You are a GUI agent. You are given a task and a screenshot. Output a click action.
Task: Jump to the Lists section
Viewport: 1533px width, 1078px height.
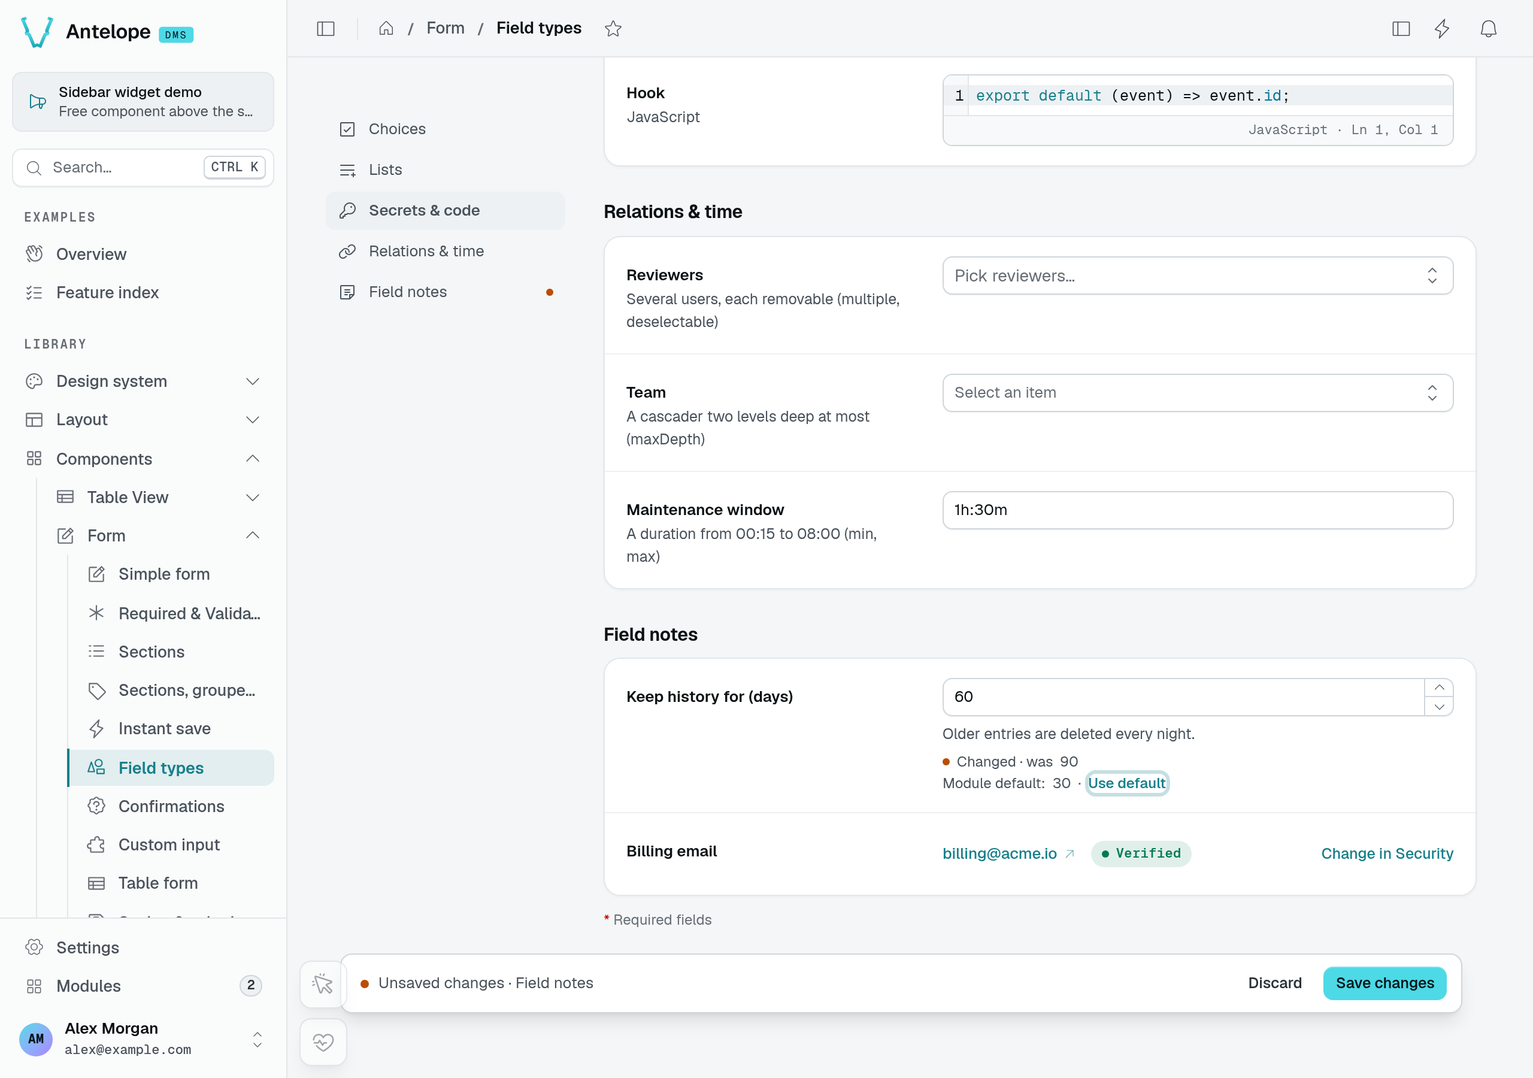click(x=446, y=169)
